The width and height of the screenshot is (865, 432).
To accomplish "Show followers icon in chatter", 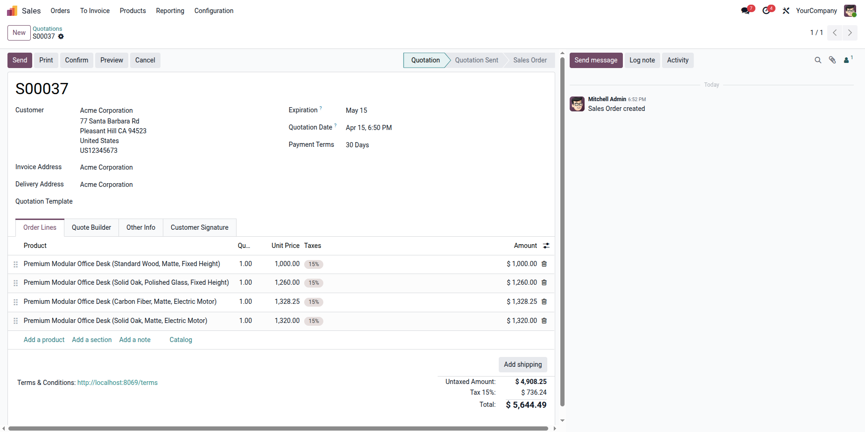I will pos(848,60).
